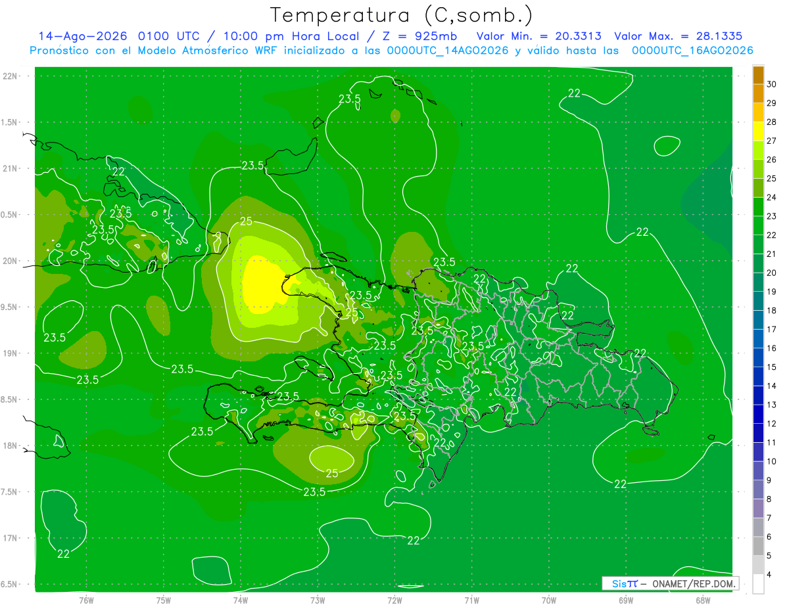The height and width of the screenshot is (609, 789).
Task: Click the '19N' latitude label
Action: click(x=9, y=353)
